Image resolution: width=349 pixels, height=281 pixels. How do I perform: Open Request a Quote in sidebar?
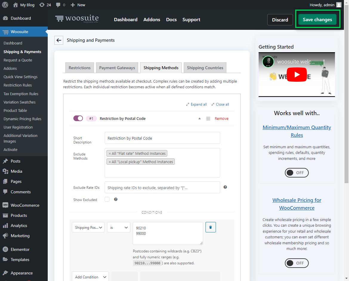click(18, 60)
